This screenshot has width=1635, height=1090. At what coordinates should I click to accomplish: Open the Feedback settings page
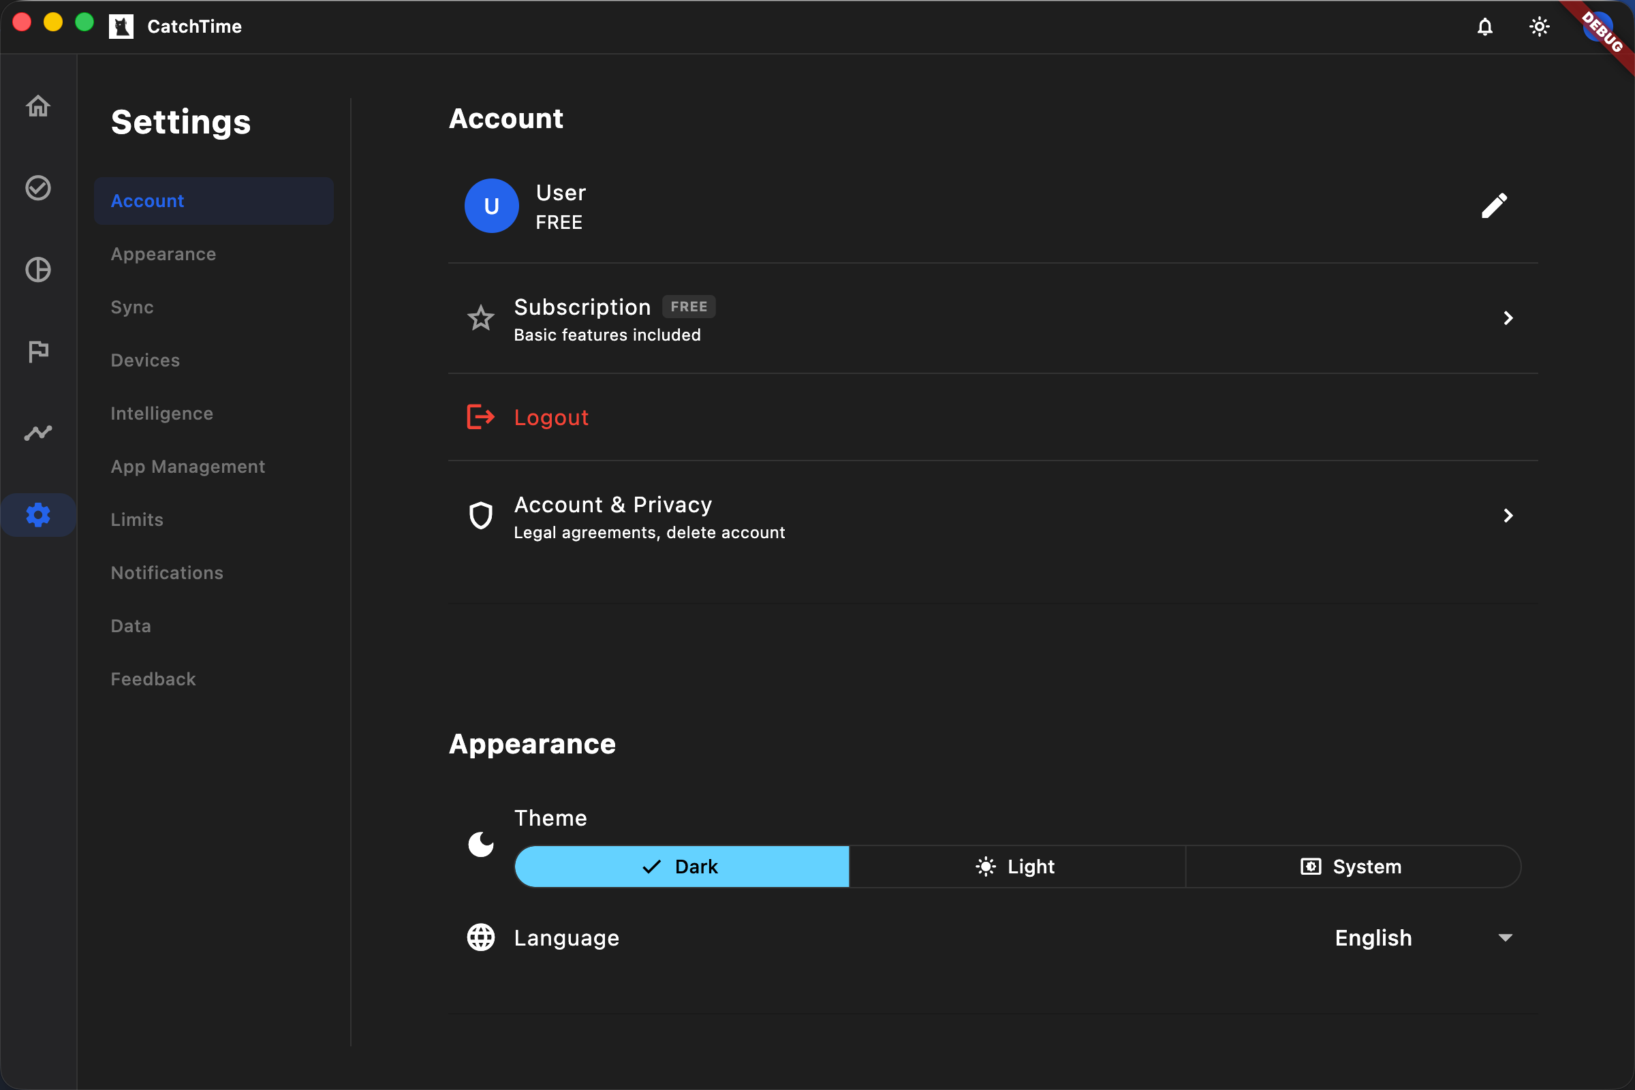coord(153,679)
